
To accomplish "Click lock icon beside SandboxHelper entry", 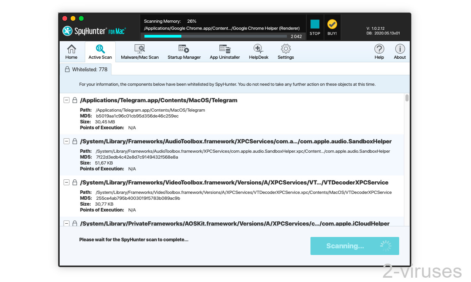I will point(75,141).
